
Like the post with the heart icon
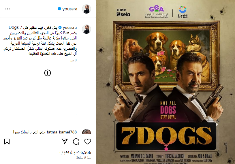point(88,142)
